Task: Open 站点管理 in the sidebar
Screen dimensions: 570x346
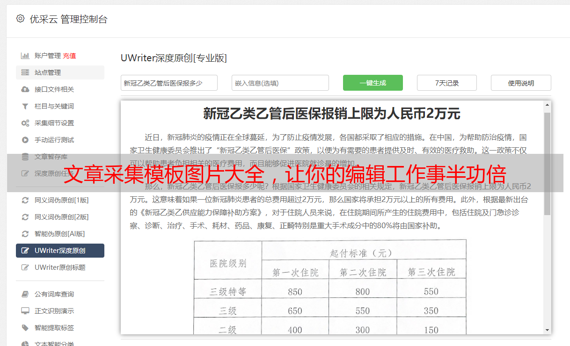Action: click(60, 72)
